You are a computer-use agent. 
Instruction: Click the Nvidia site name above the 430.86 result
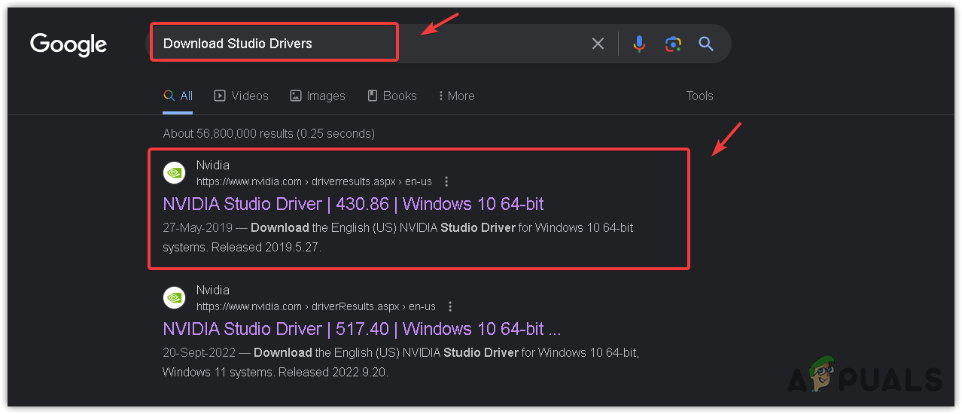pos(213,165)
